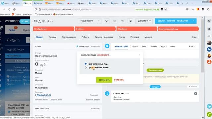Click the phone number 7 900 666-55-54

[43, 95]
